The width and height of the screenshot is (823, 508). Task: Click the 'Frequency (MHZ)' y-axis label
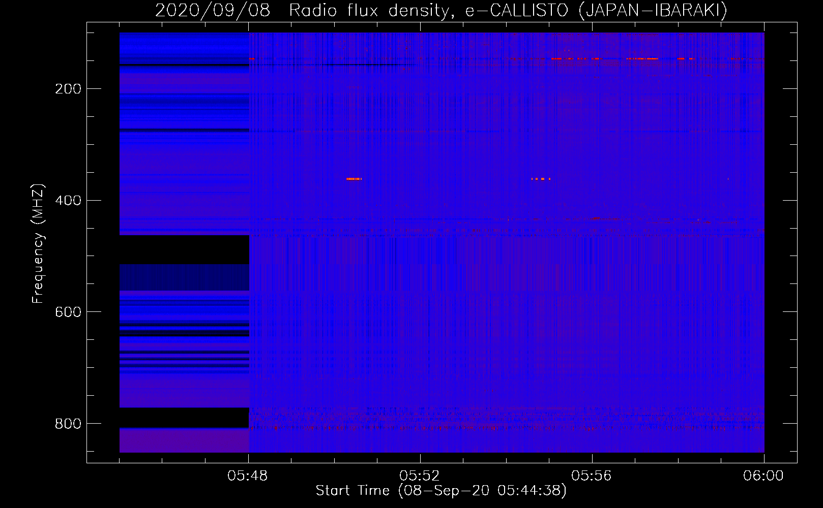[x=38, y=244]
